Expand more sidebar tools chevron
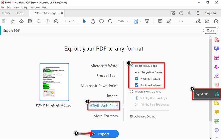 (217, 137)
